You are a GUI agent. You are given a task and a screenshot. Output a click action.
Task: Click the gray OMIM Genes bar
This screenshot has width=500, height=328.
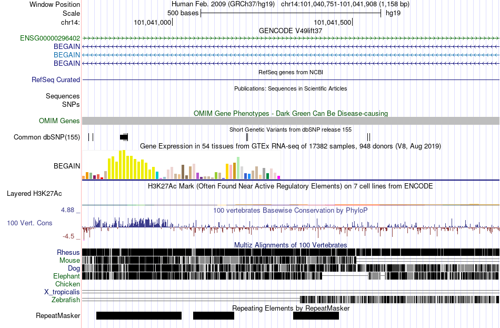point(291,121)
